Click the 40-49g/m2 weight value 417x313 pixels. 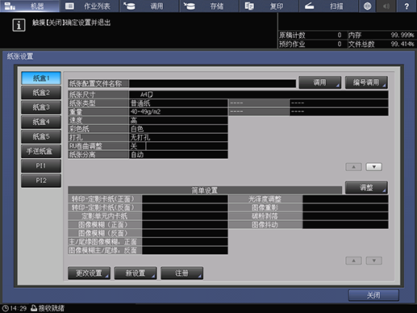178,111
